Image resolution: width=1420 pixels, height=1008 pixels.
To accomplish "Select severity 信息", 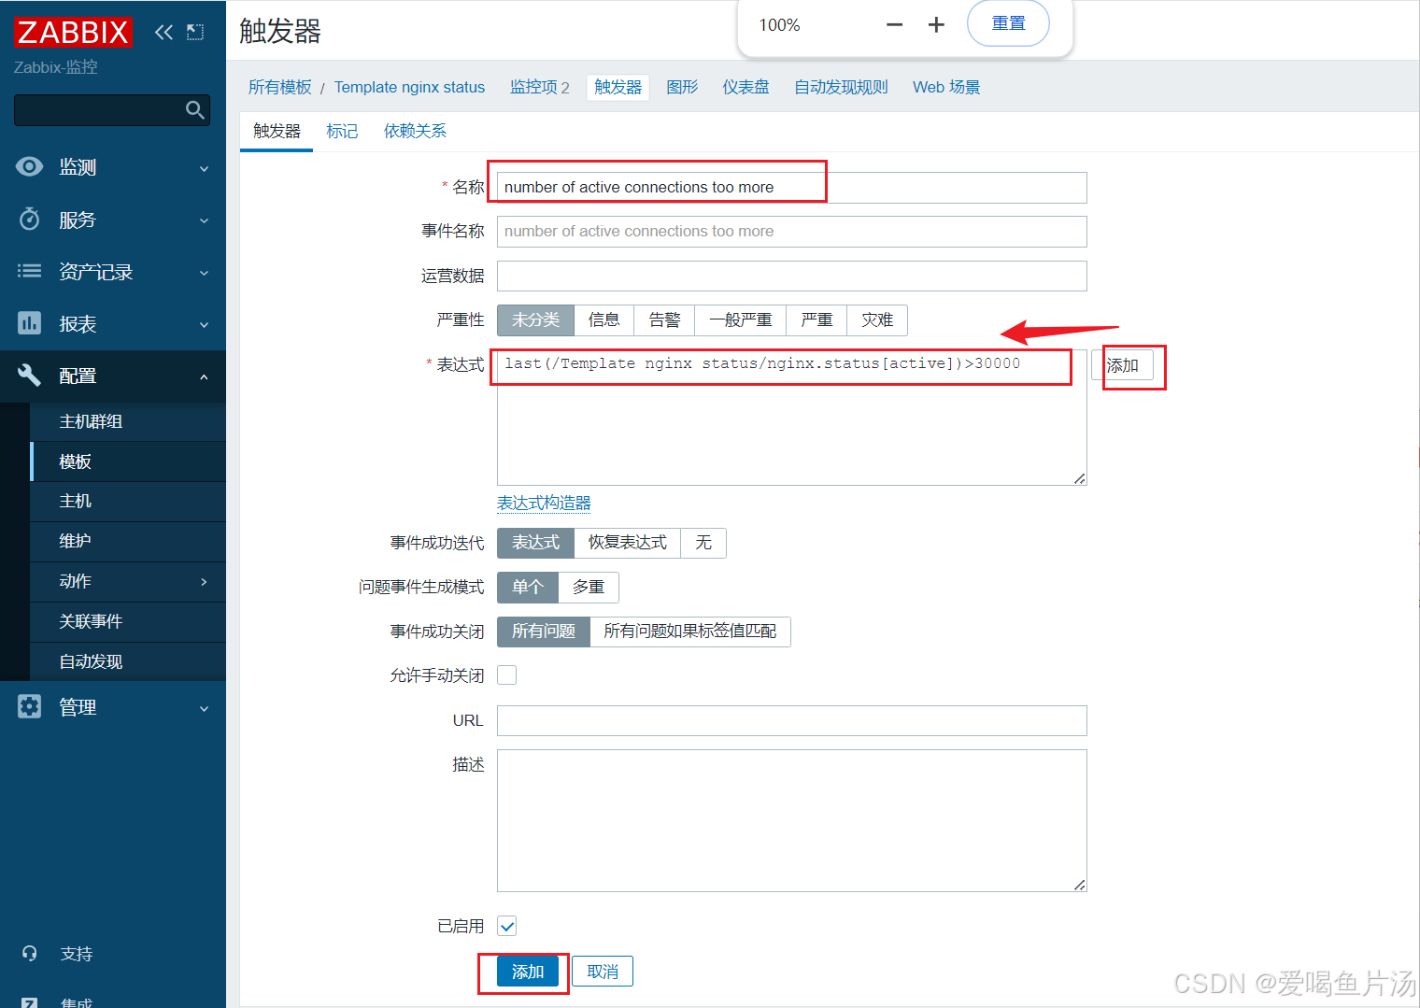I will tap(603, 320).
